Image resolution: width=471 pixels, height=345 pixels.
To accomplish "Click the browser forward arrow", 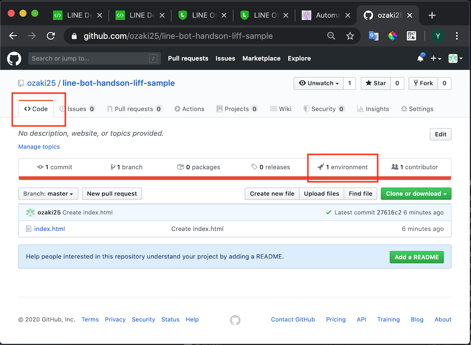I will click(x=31, y=36).
